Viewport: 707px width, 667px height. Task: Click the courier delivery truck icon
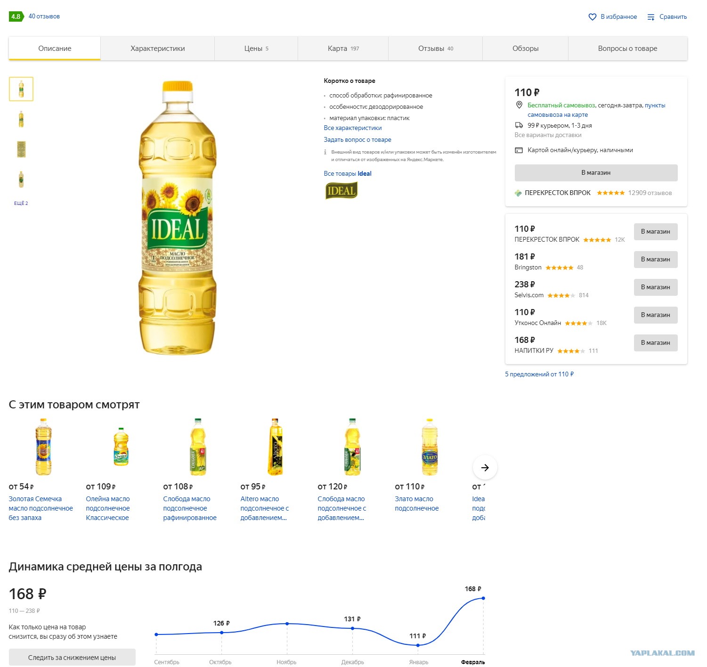(519, 125)
